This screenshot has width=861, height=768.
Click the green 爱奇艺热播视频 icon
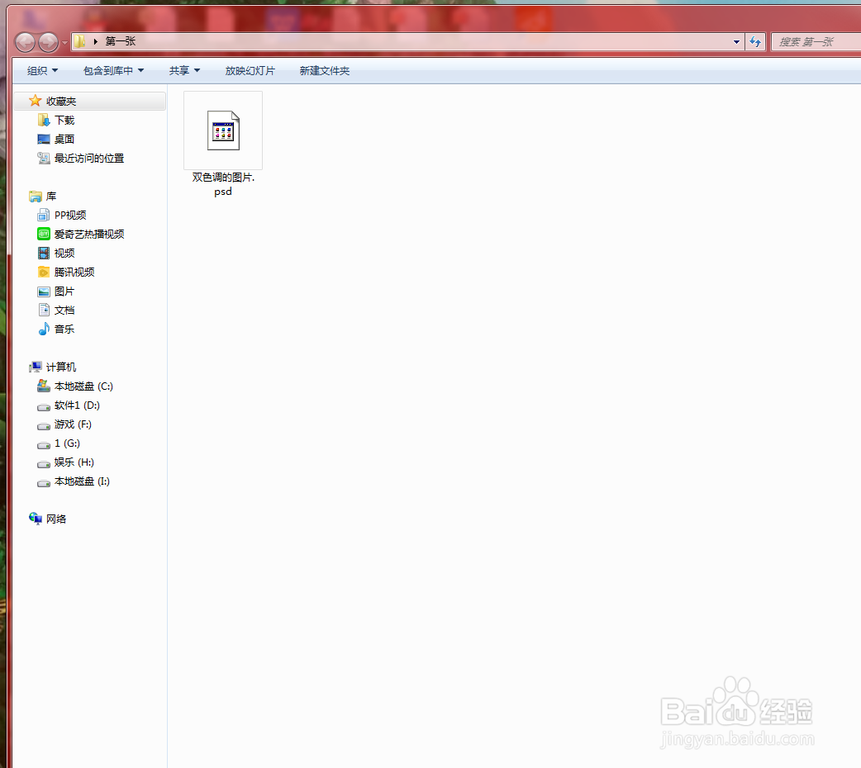tap(44, 234)
